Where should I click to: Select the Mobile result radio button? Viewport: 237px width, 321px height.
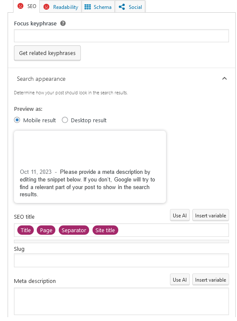[17, 120]
